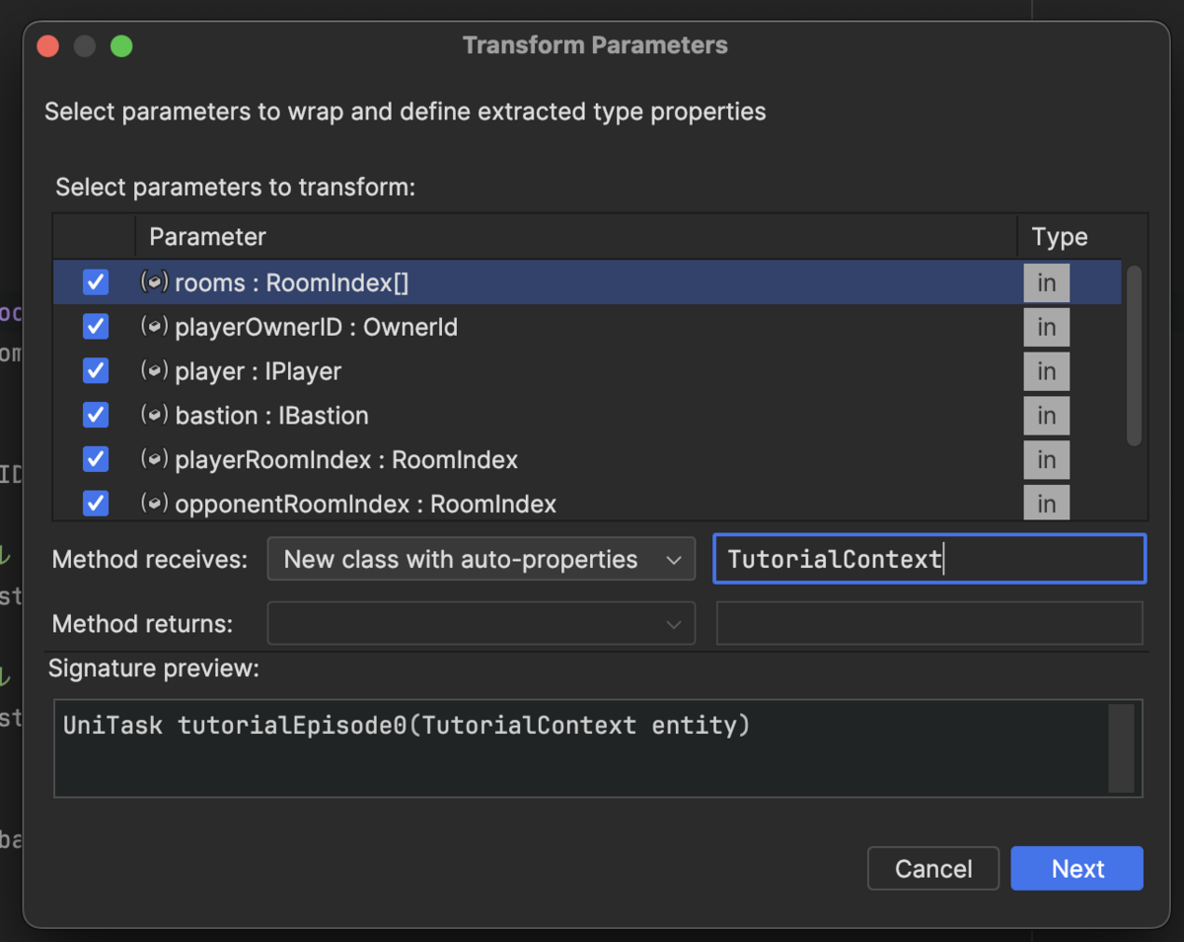Uncheck the rooms parameter checkbox
Screen dimensions: 1184x942
pos(96,282)
